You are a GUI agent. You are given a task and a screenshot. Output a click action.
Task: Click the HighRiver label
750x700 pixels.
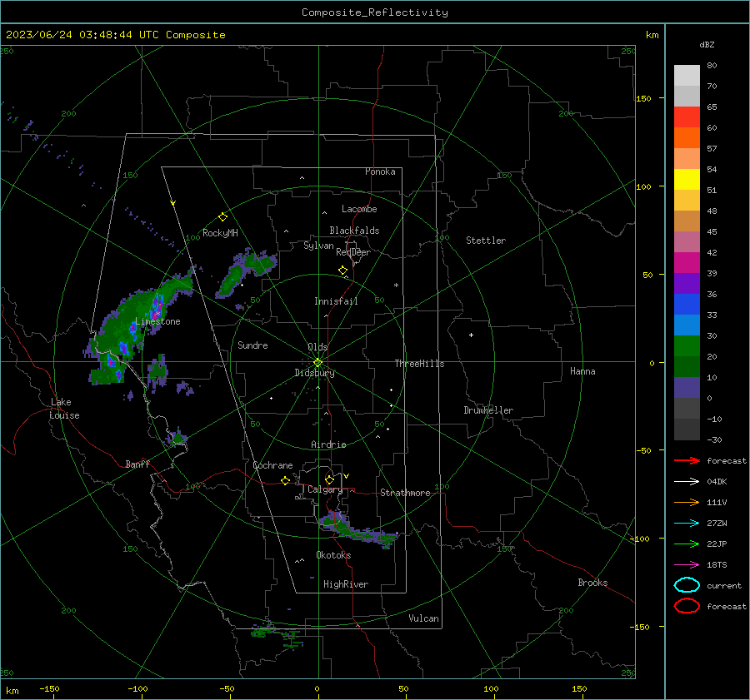click(x=346, y=584)
